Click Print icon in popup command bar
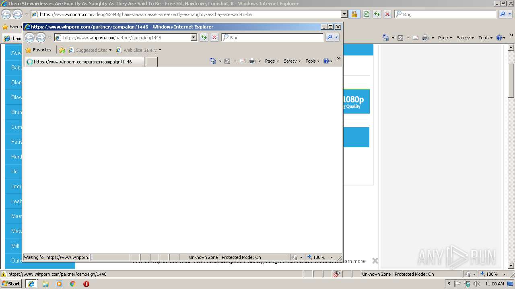This screenshot has width=515, height=289. (x=252, y=61)
